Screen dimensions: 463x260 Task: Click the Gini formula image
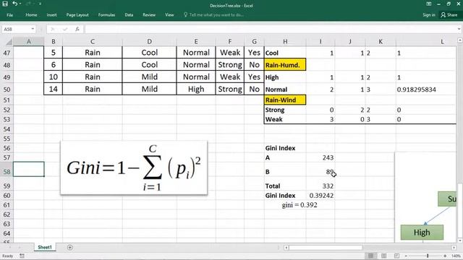click(134, 168)
